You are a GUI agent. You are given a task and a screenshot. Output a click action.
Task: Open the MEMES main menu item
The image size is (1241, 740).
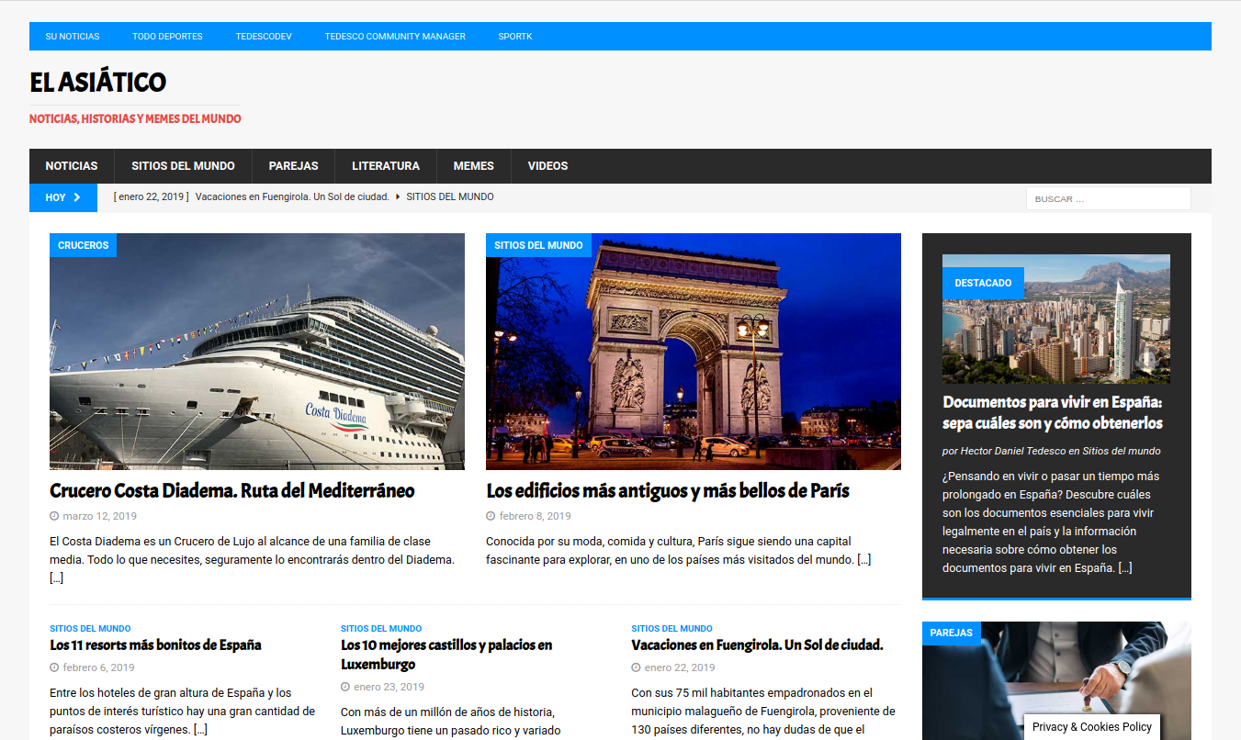[474, 166]
